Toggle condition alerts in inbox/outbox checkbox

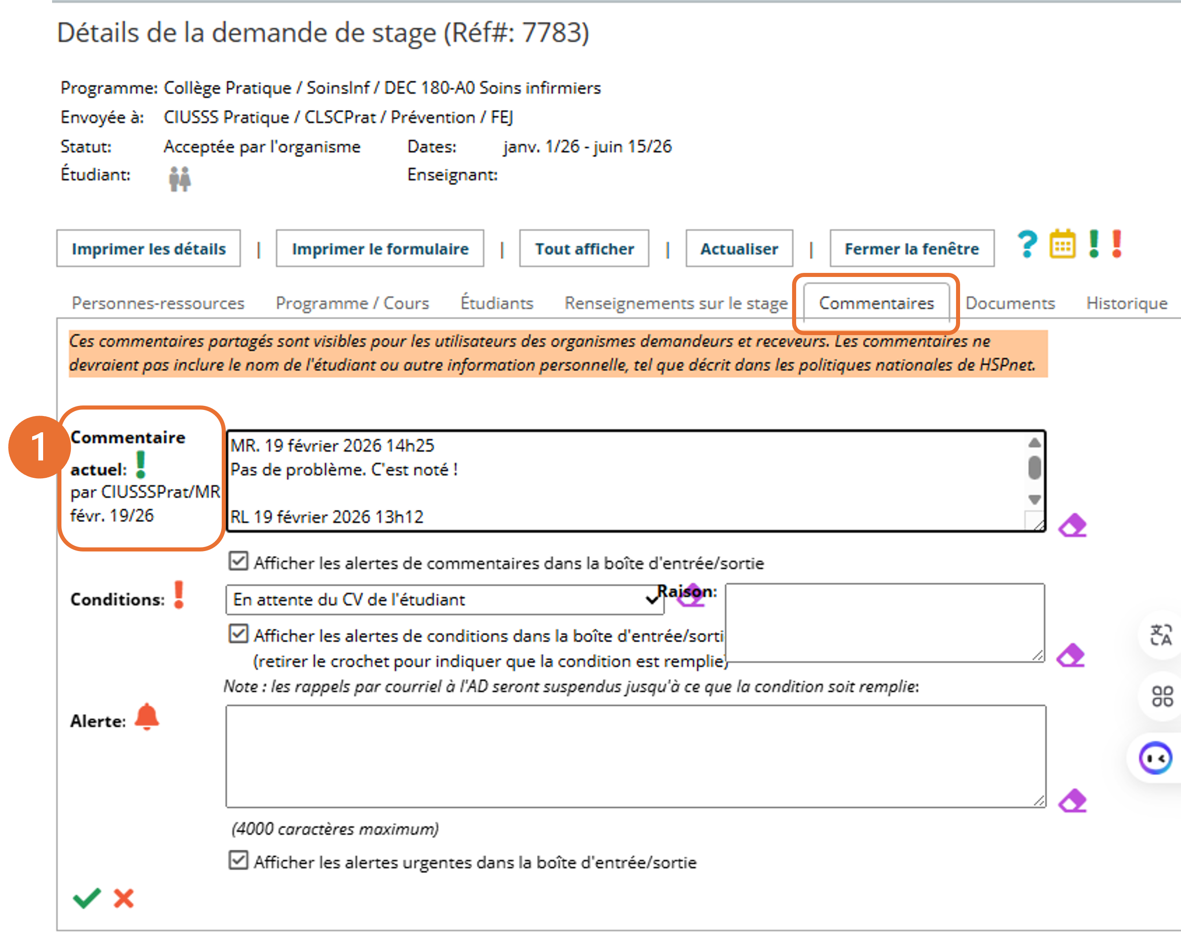tap(238, 634)
